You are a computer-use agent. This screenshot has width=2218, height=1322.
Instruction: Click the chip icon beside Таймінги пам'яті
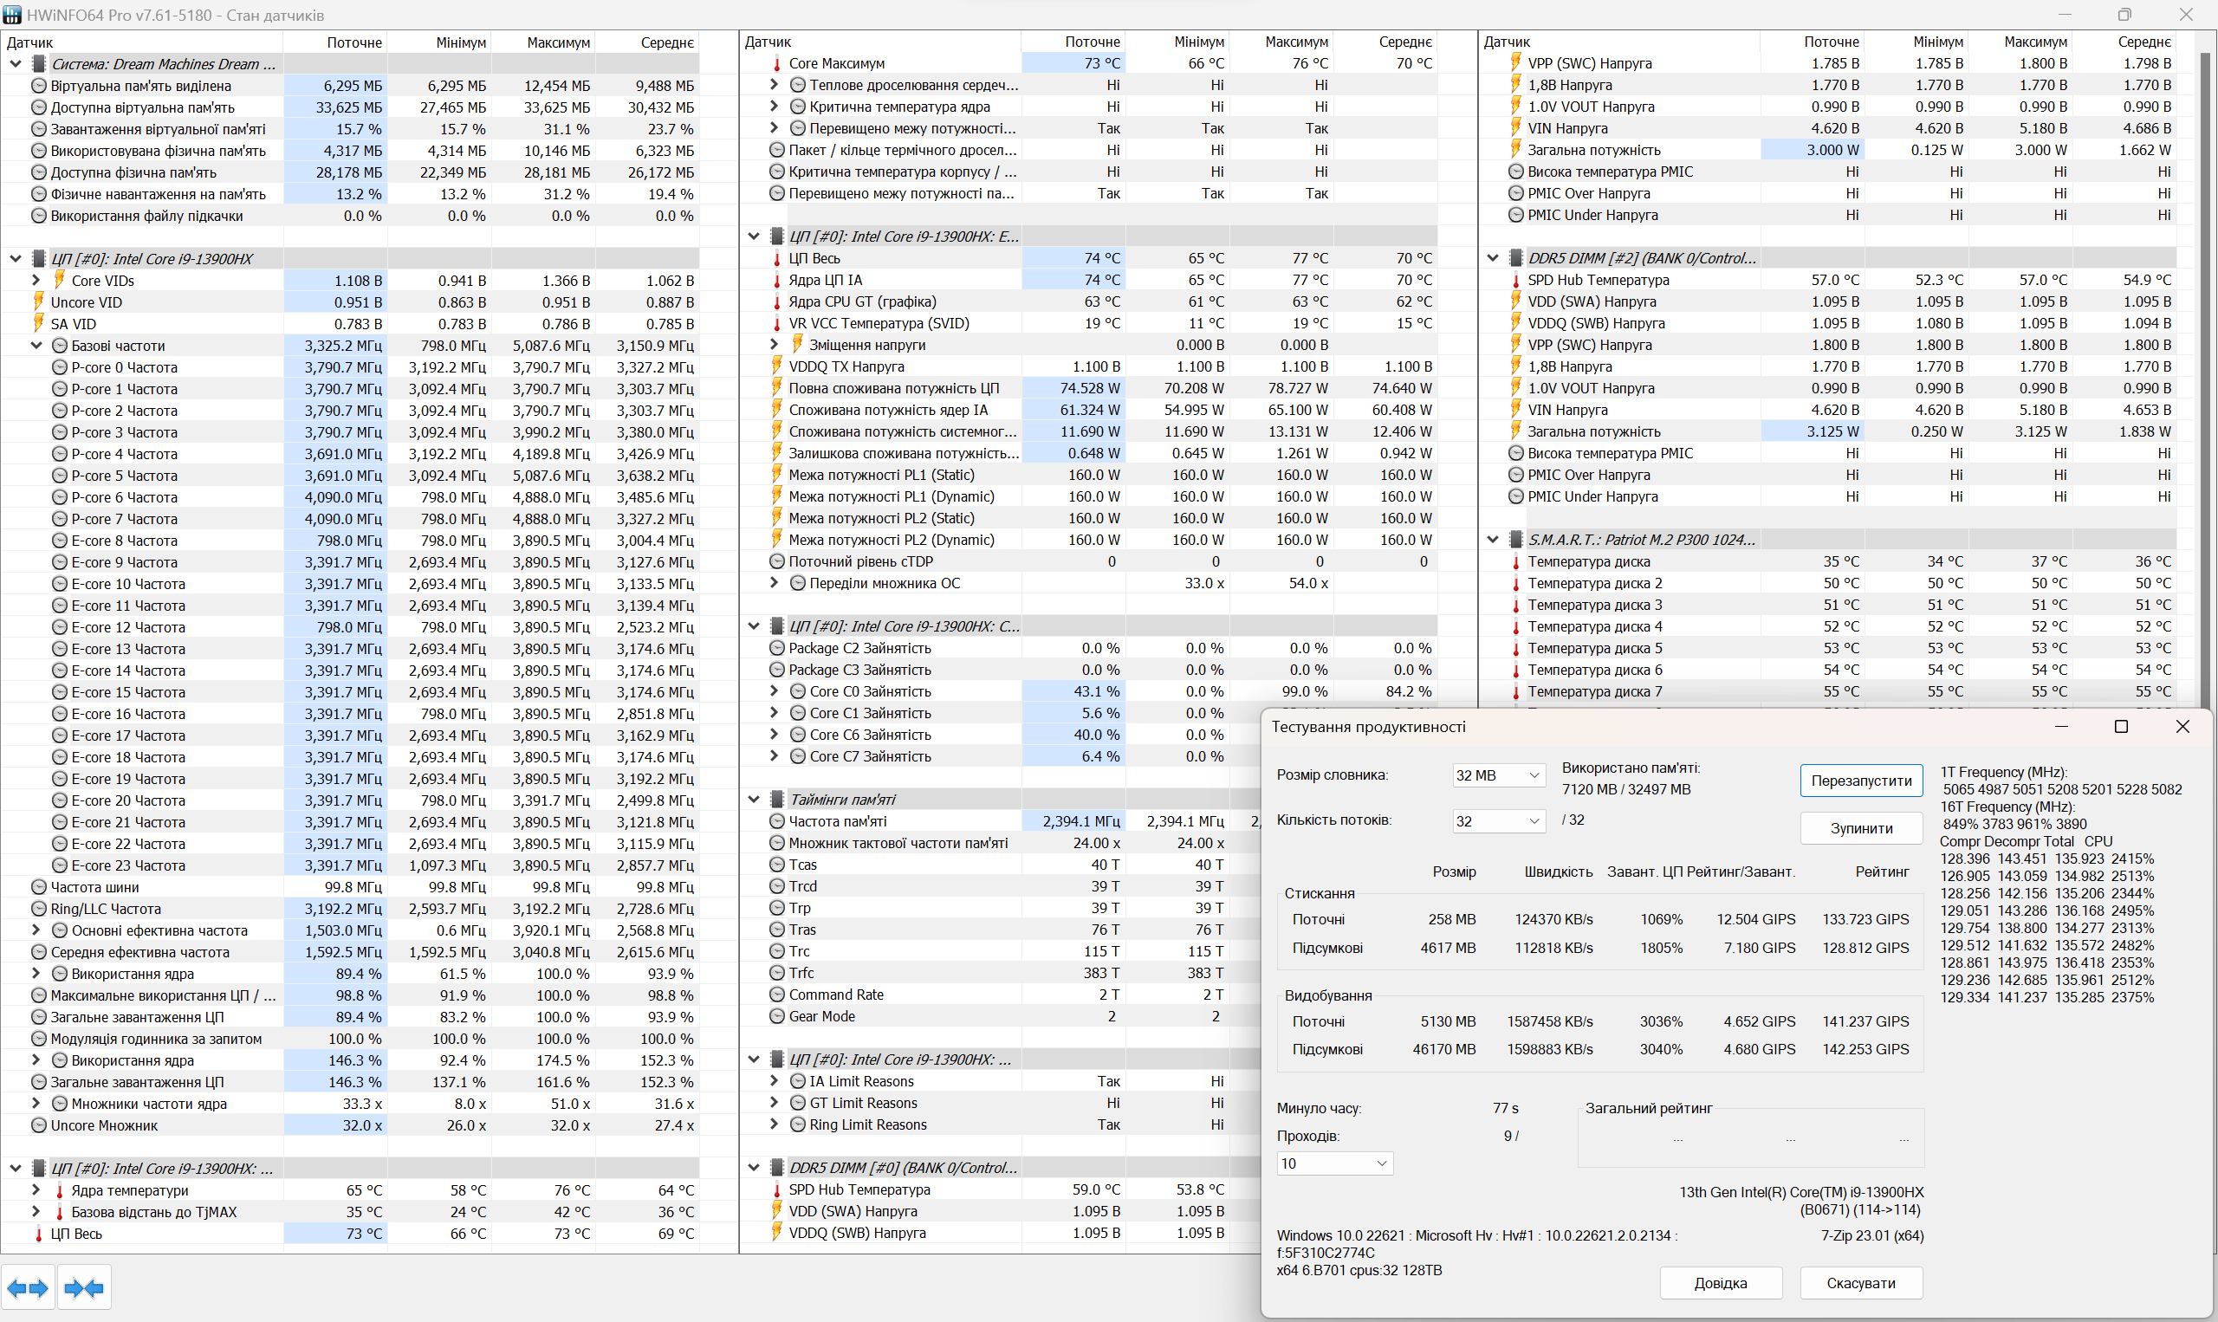(777, 799)
